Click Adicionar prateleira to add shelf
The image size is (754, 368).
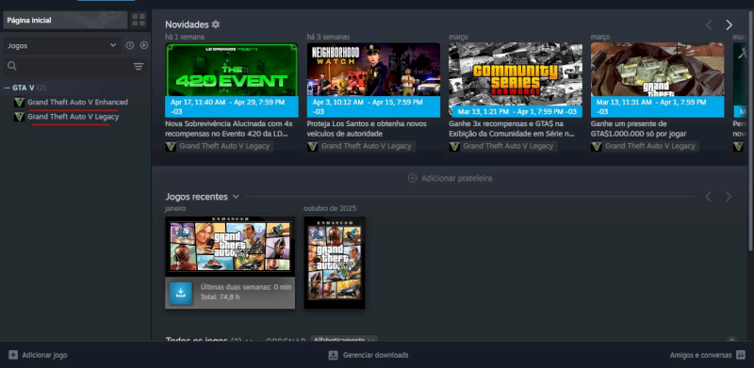coord(451,178)
